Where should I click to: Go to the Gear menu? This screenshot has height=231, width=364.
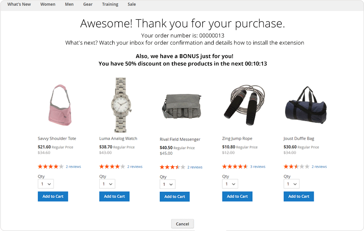(88, 5)
